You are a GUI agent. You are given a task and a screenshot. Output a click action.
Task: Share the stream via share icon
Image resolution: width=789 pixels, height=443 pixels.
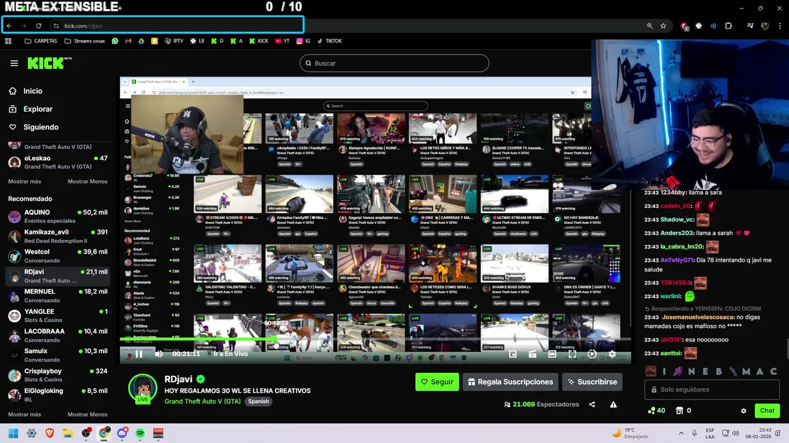click(592, 404)
